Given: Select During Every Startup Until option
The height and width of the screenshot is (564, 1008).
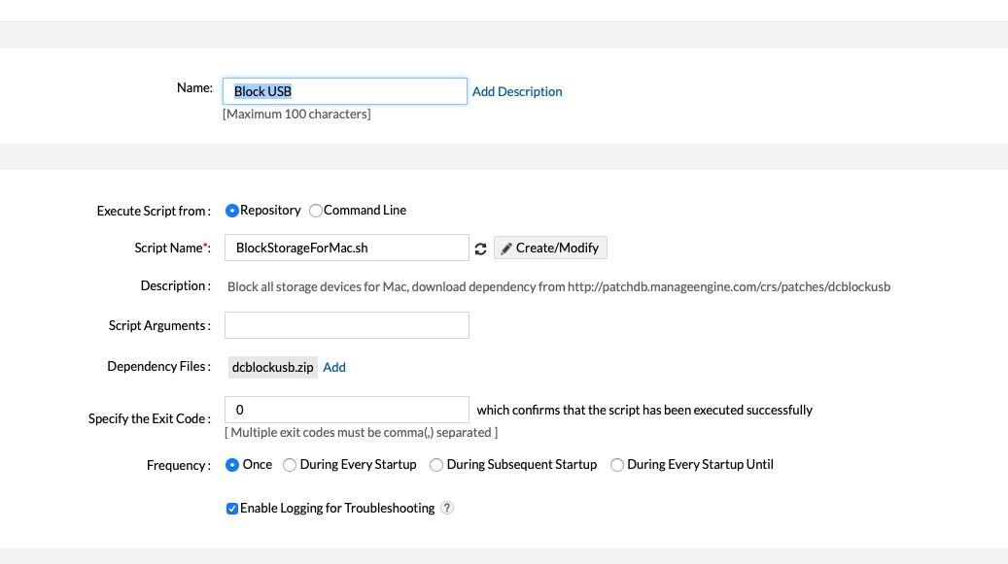Looking at the screenshot, I should tap(617, 465).
